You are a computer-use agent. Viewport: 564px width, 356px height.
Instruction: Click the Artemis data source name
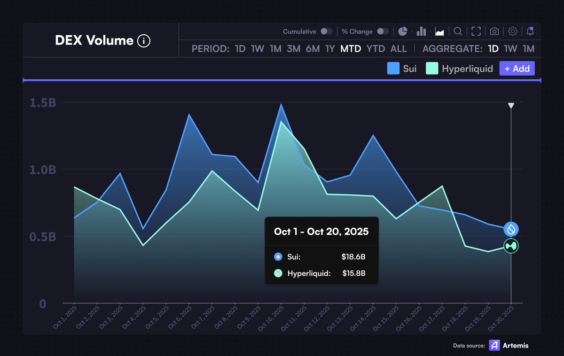click(516, 345)
